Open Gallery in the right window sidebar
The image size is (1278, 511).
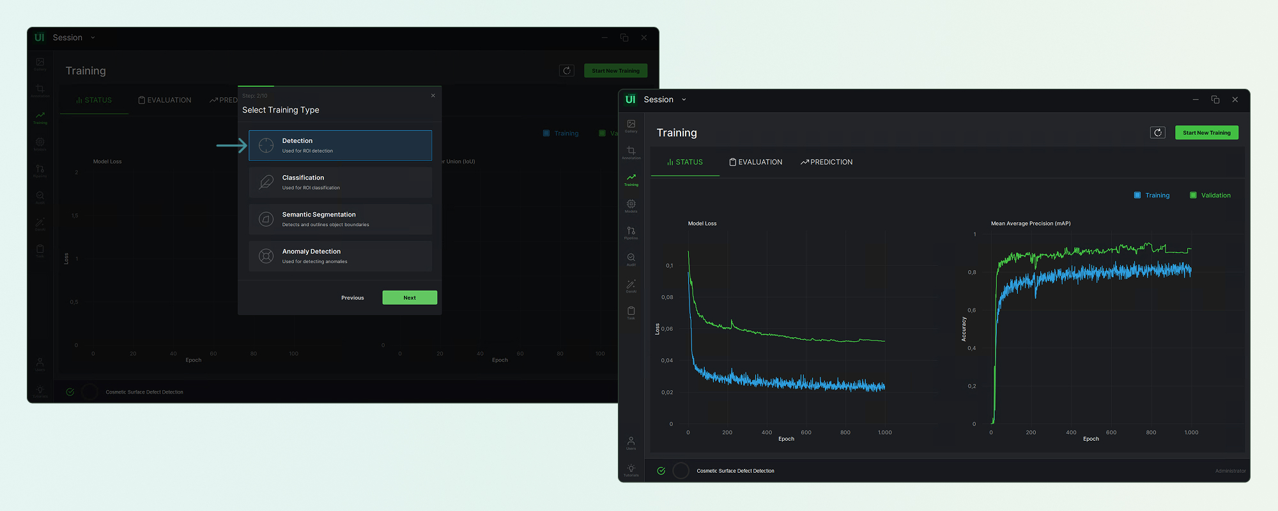(x=631, y=126)
